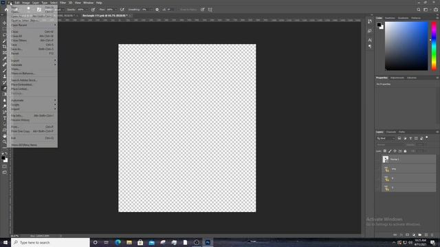Expand Scripts submenu

[32, 105]
